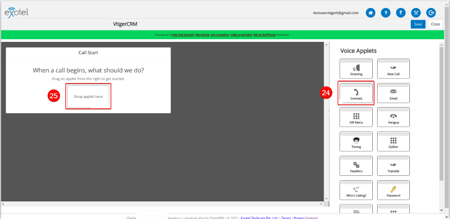Click the logout icon in header

tap(431, 13)
